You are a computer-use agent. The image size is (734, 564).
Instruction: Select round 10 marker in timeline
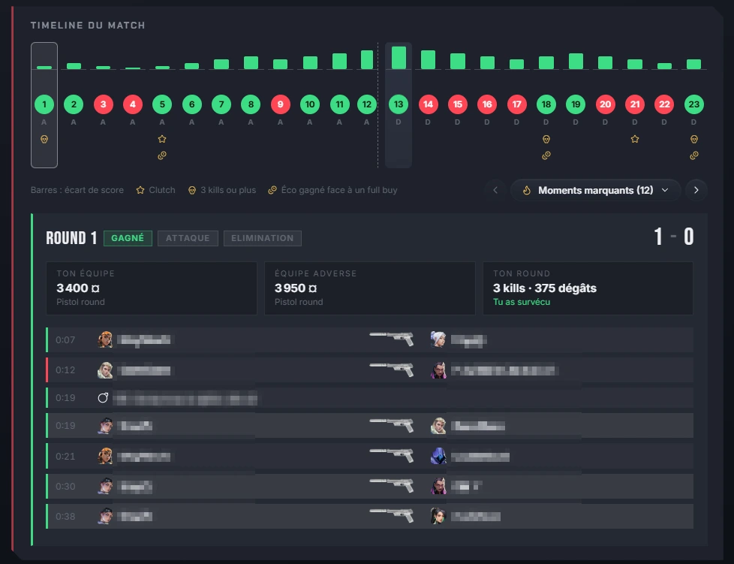tap(309, 104)
